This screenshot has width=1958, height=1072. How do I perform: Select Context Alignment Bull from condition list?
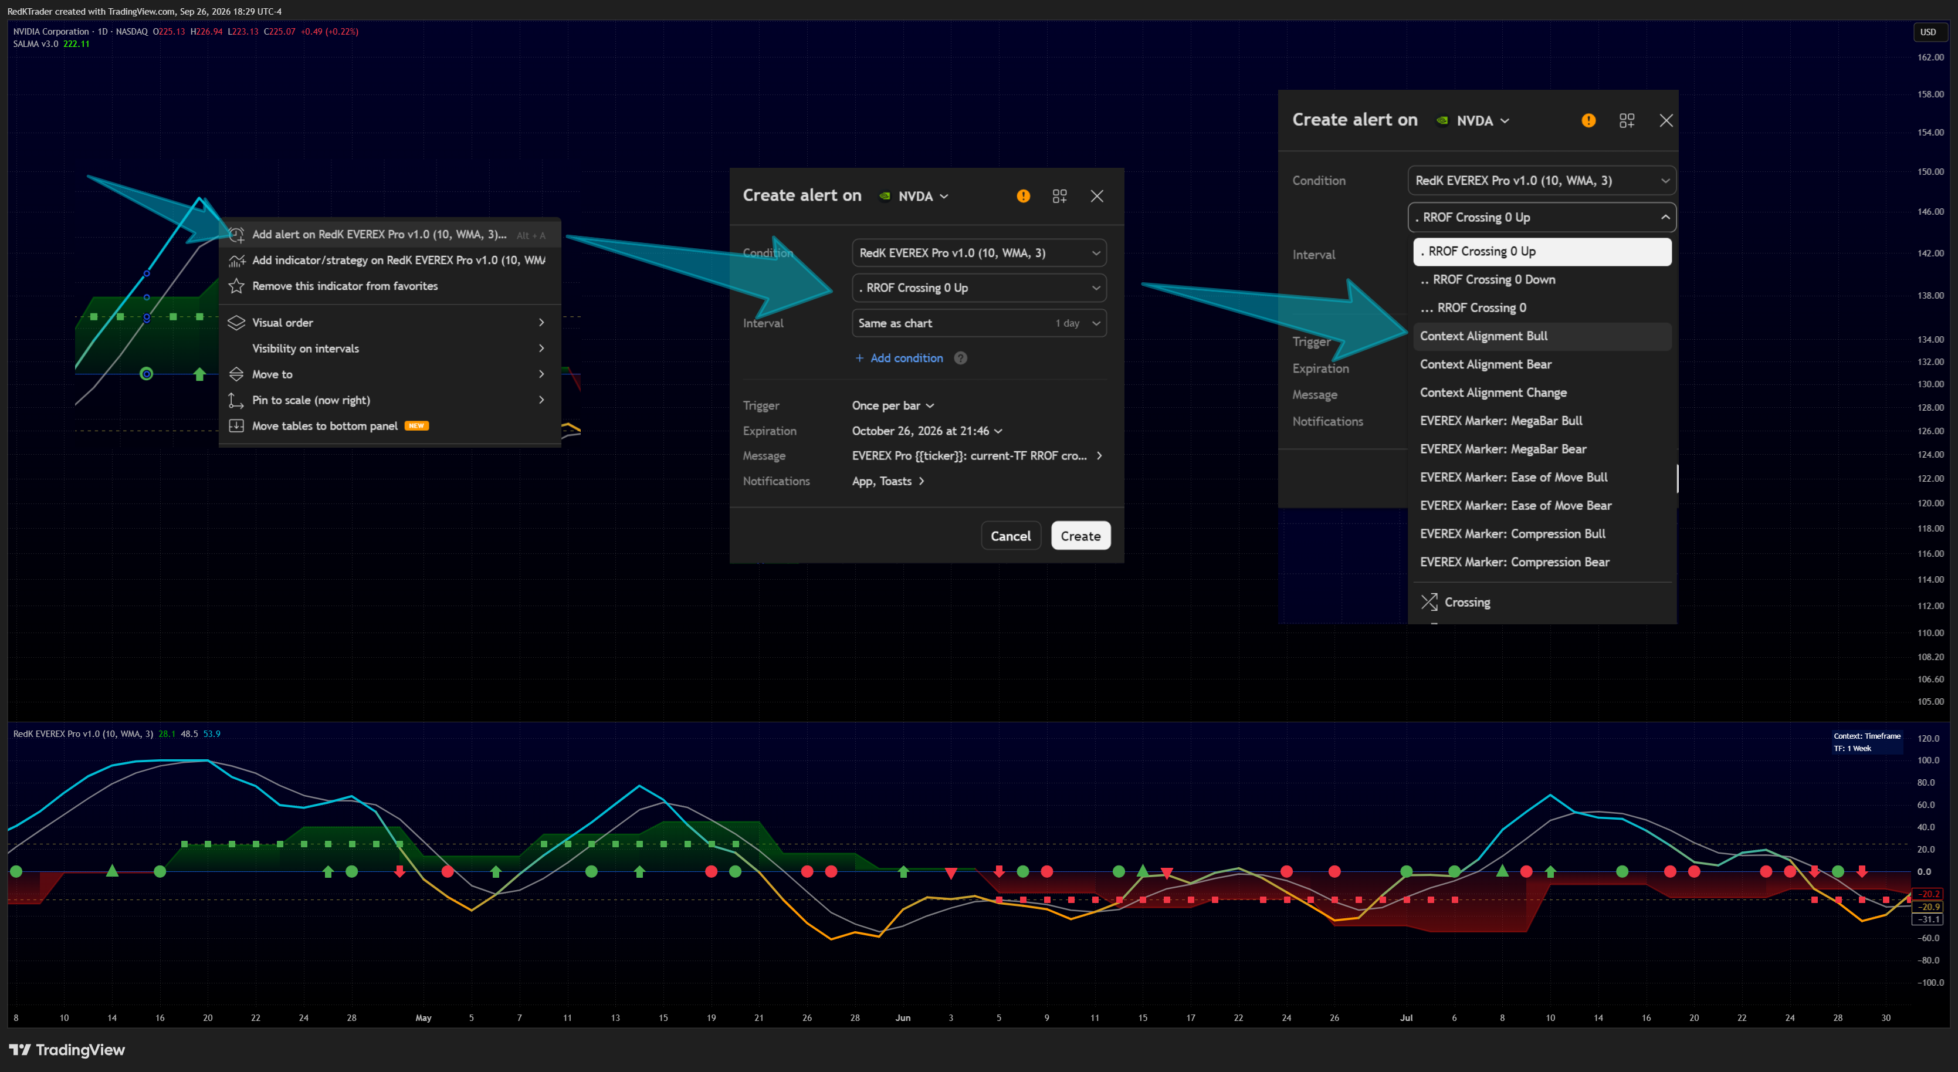[x=1542, y=336]
